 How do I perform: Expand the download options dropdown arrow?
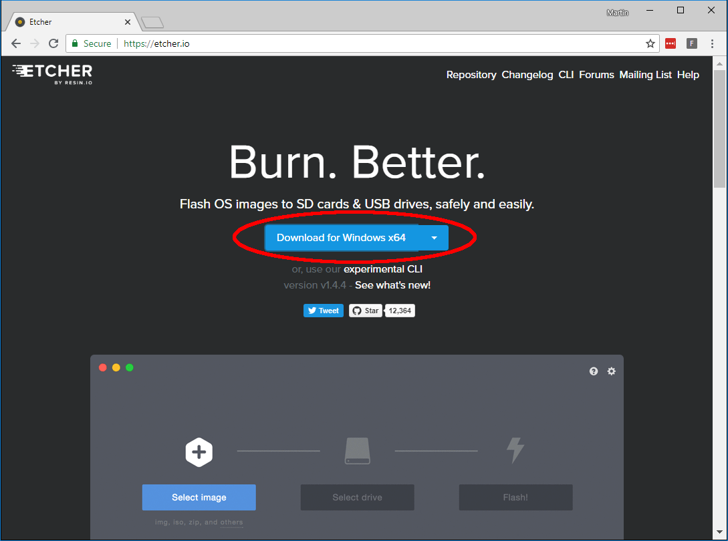click(x=434, y=238)
